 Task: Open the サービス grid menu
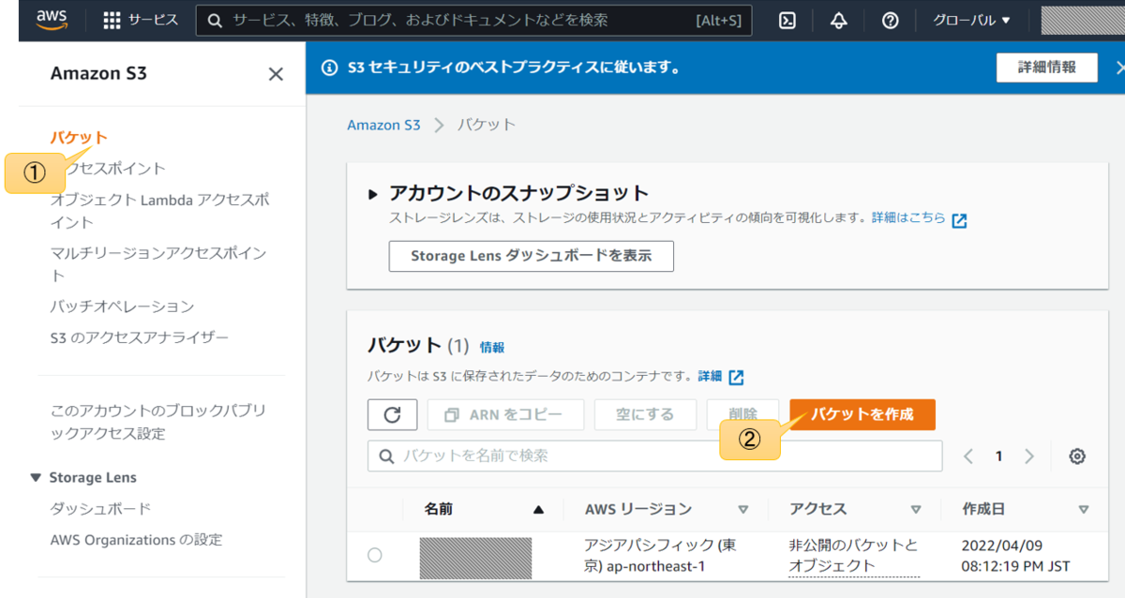tap(140, 20)
